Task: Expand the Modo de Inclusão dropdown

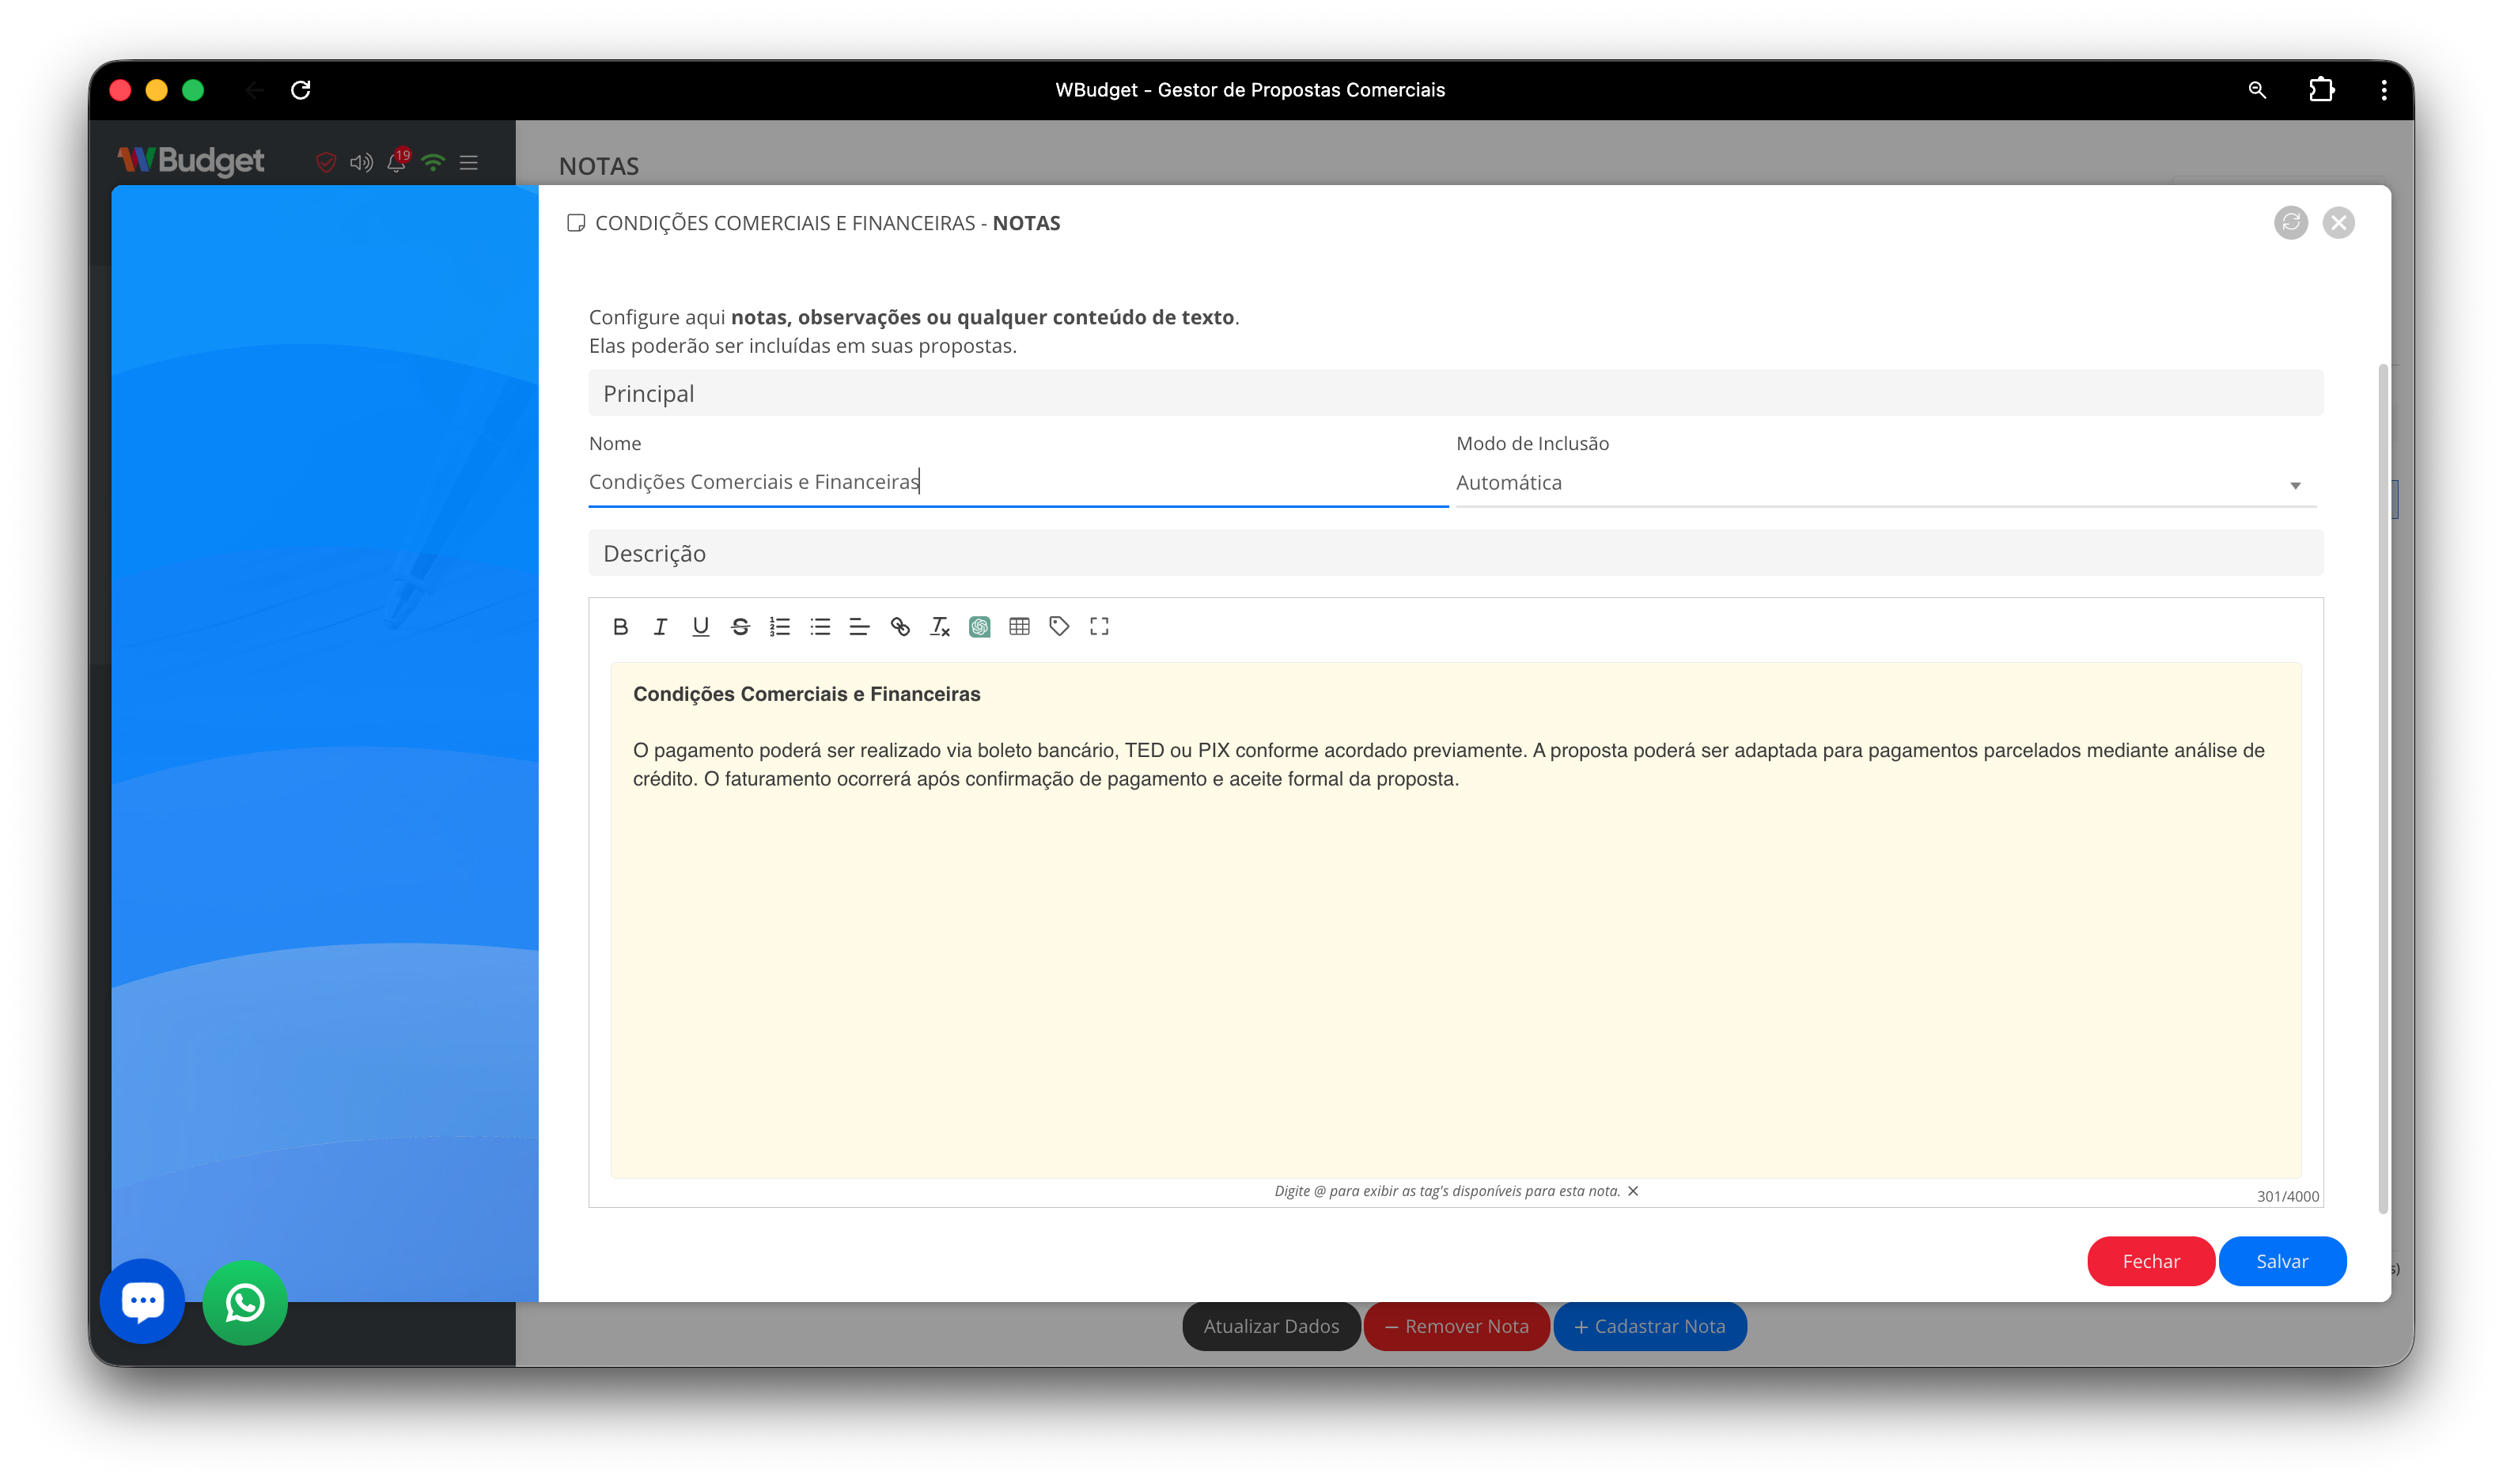Action: point(1885,483)
